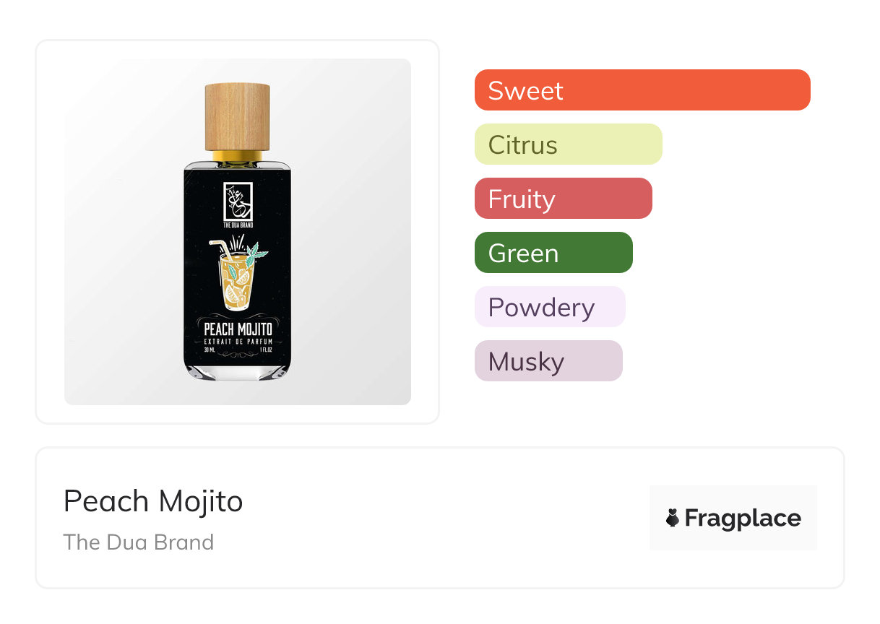The image size is (880, 624).
Task: Click the Extrait de Parfum label text
Action: (x=238, y=341)
